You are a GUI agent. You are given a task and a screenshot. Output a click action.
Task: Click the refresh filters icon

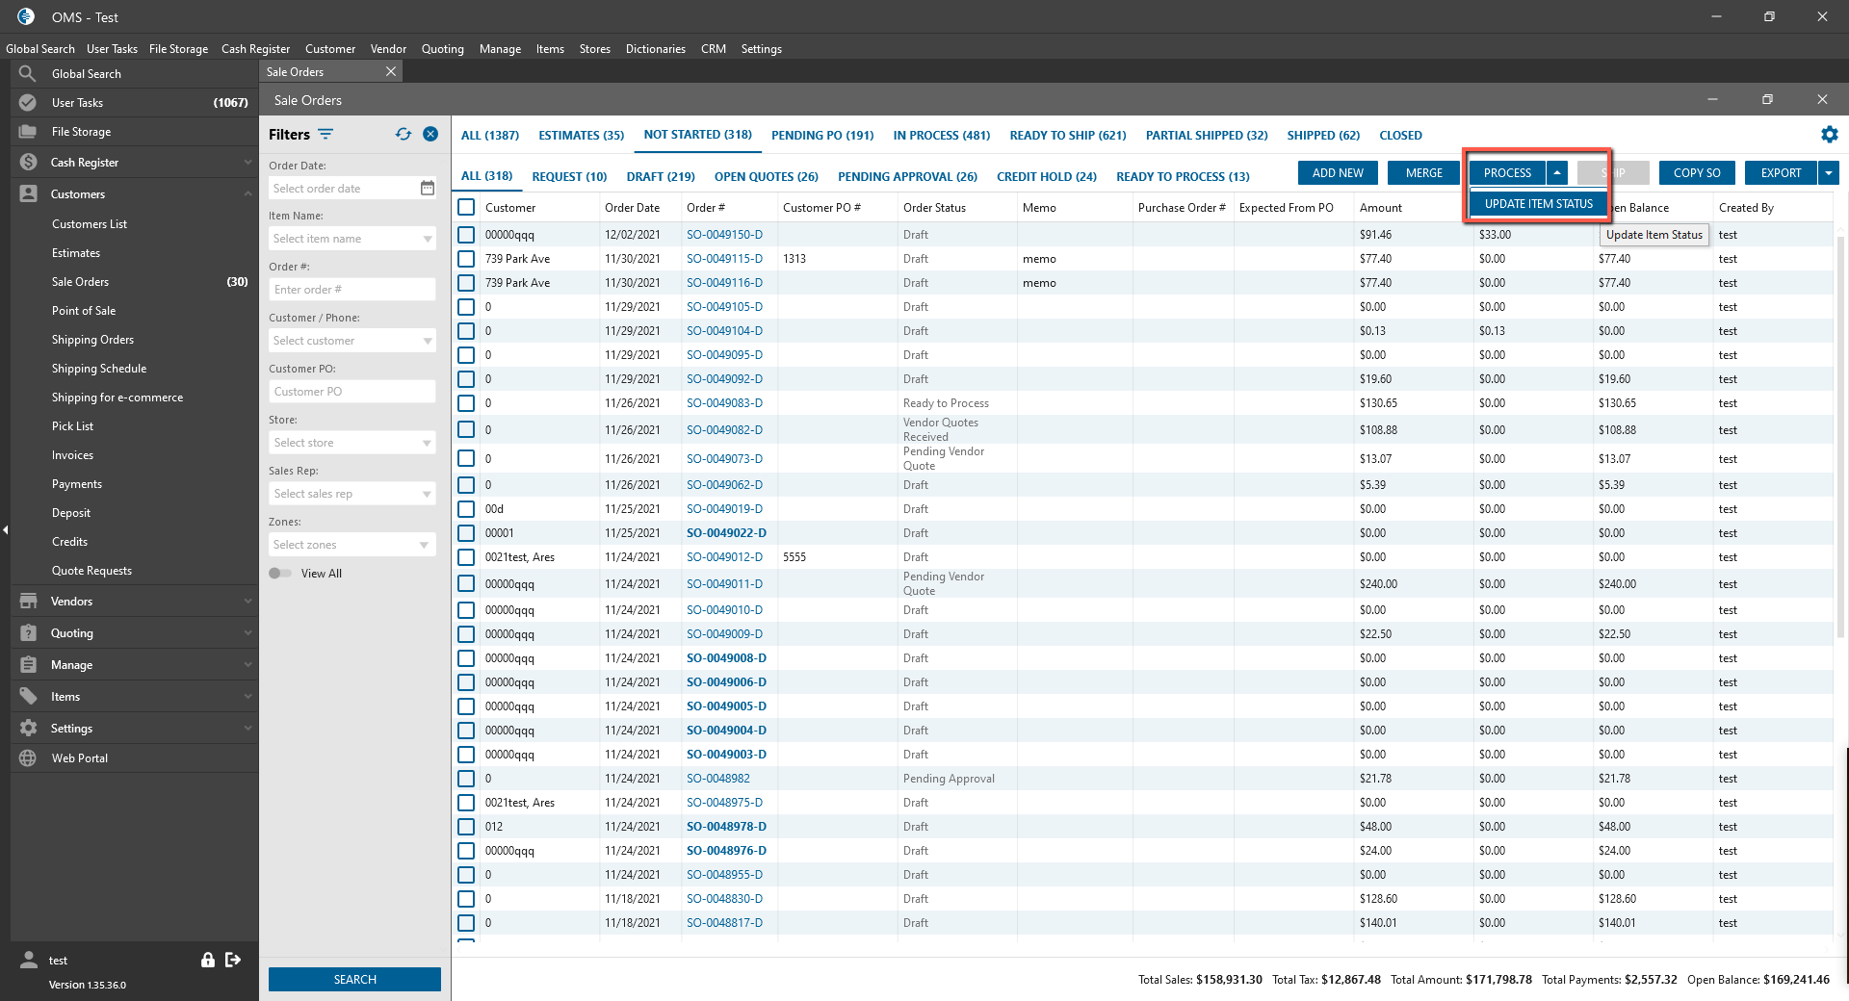[x=403, y=135]
